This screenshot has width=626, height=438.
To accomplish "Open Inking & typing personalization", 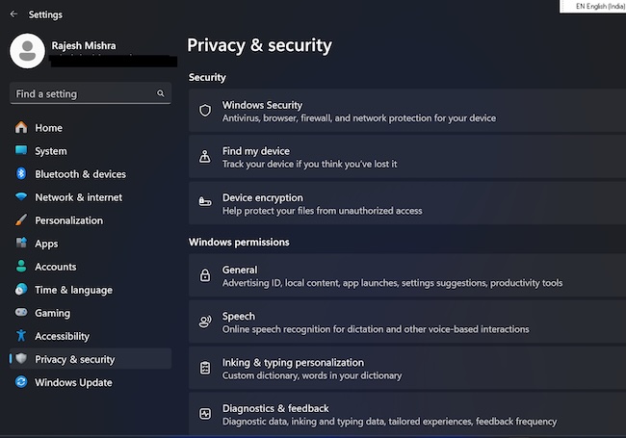I will click(407, 368).
